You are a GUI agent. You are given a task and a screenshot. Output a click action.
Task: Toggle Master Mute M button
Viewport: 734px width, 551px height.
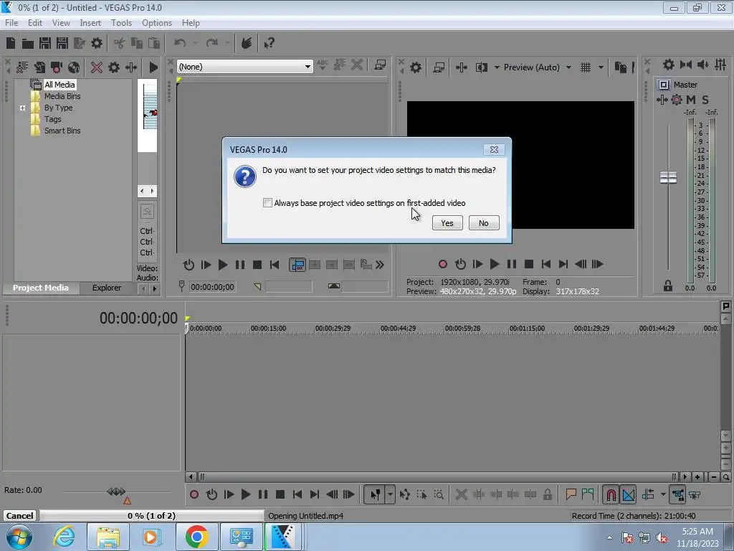click(x=691, y=99)
